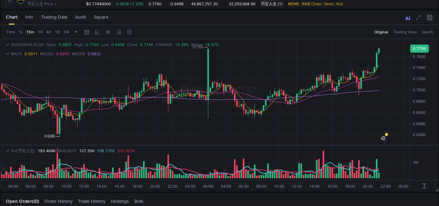
Task: Switch to the Depth chart view
Action: pos(427,32)
